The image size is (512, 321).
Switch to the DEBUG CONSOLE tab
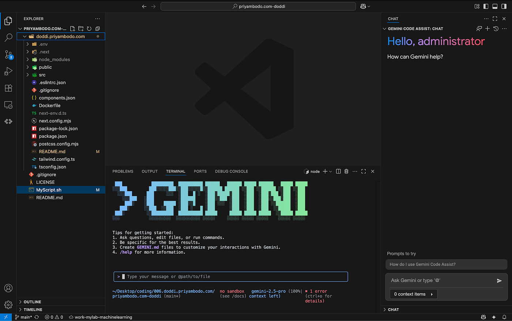pos(231,171)
